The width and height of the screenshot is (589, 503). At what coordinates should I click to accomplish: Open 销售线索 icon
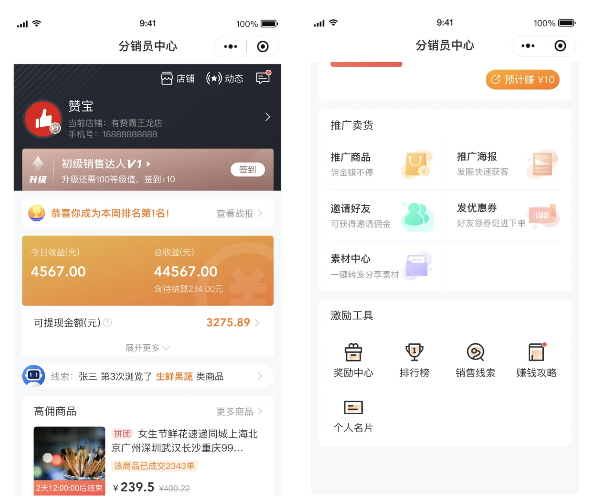coord(475,352)
